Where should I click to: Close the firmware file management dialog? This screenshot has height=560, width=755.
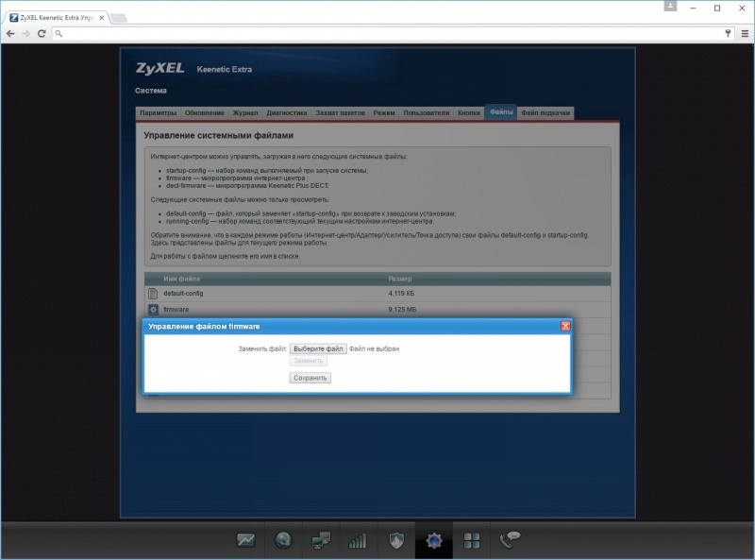coord(565,326)
